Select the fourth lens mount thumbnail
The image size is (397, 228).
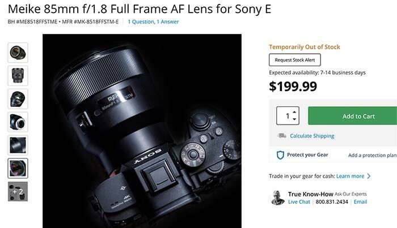18,122
